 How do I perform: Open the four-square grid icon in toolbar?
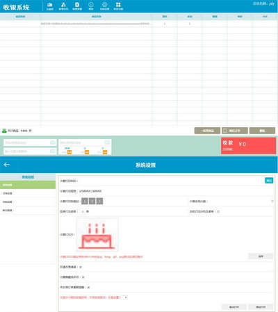(118, 6)
